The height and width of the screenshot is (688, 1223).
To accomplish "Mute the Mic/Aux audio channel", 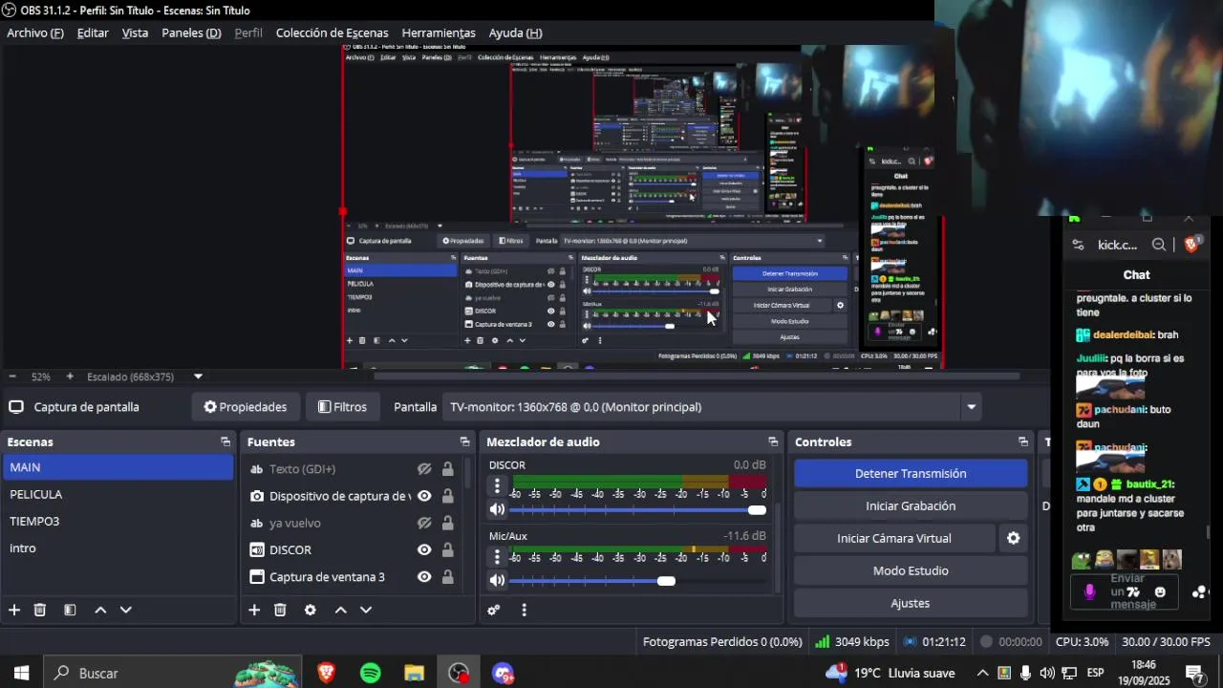I will point(497,580).
